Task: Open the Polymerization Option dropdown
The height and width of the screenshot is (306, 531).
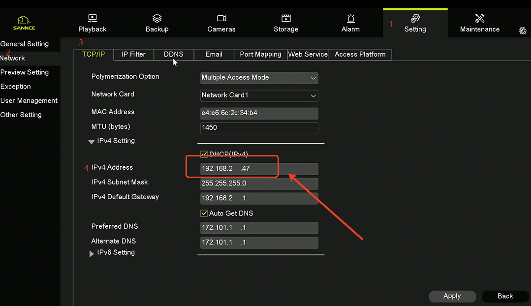Action: [259, 78]
